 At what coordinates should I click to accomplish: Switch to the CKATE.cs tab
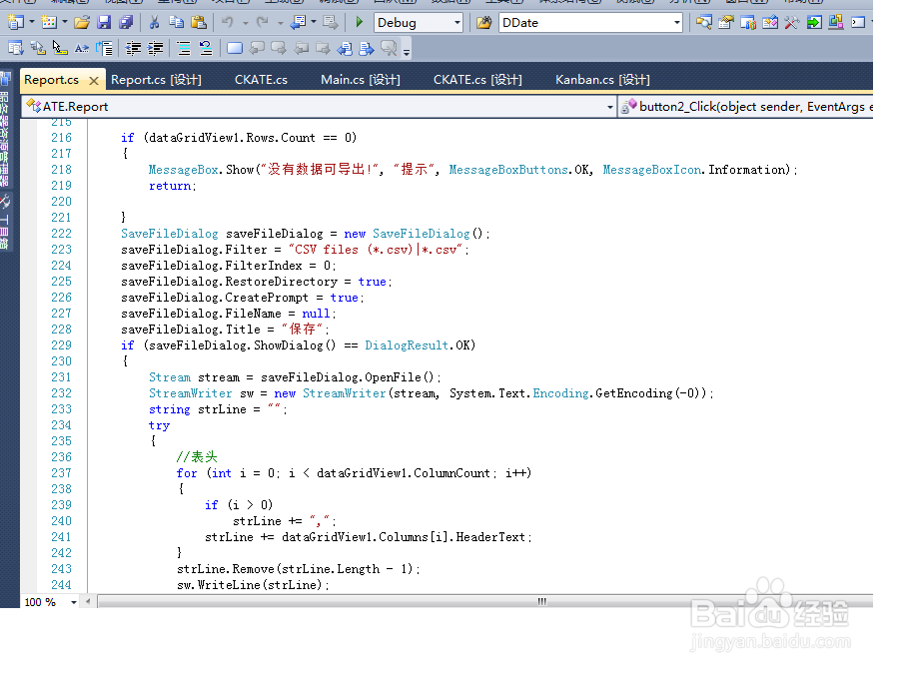(x=261, y=79)
